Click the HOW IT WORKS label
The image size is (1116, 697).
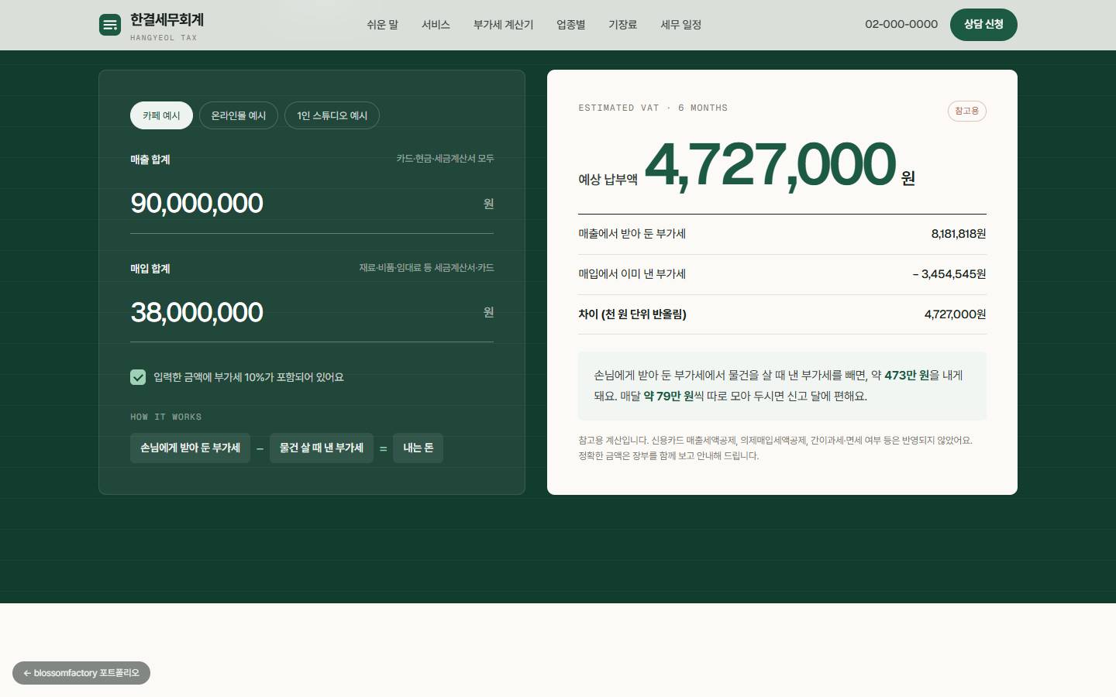(166, 417)
